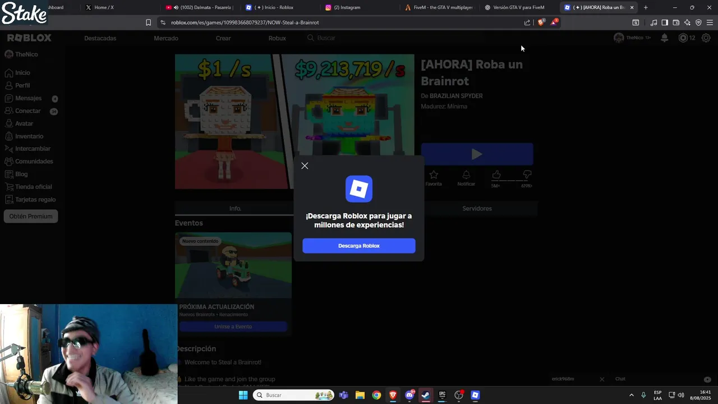The width and height of the screenshot is (718, 404).
Task: Click the TheNico avatar in header
Action: pos(619,38)
